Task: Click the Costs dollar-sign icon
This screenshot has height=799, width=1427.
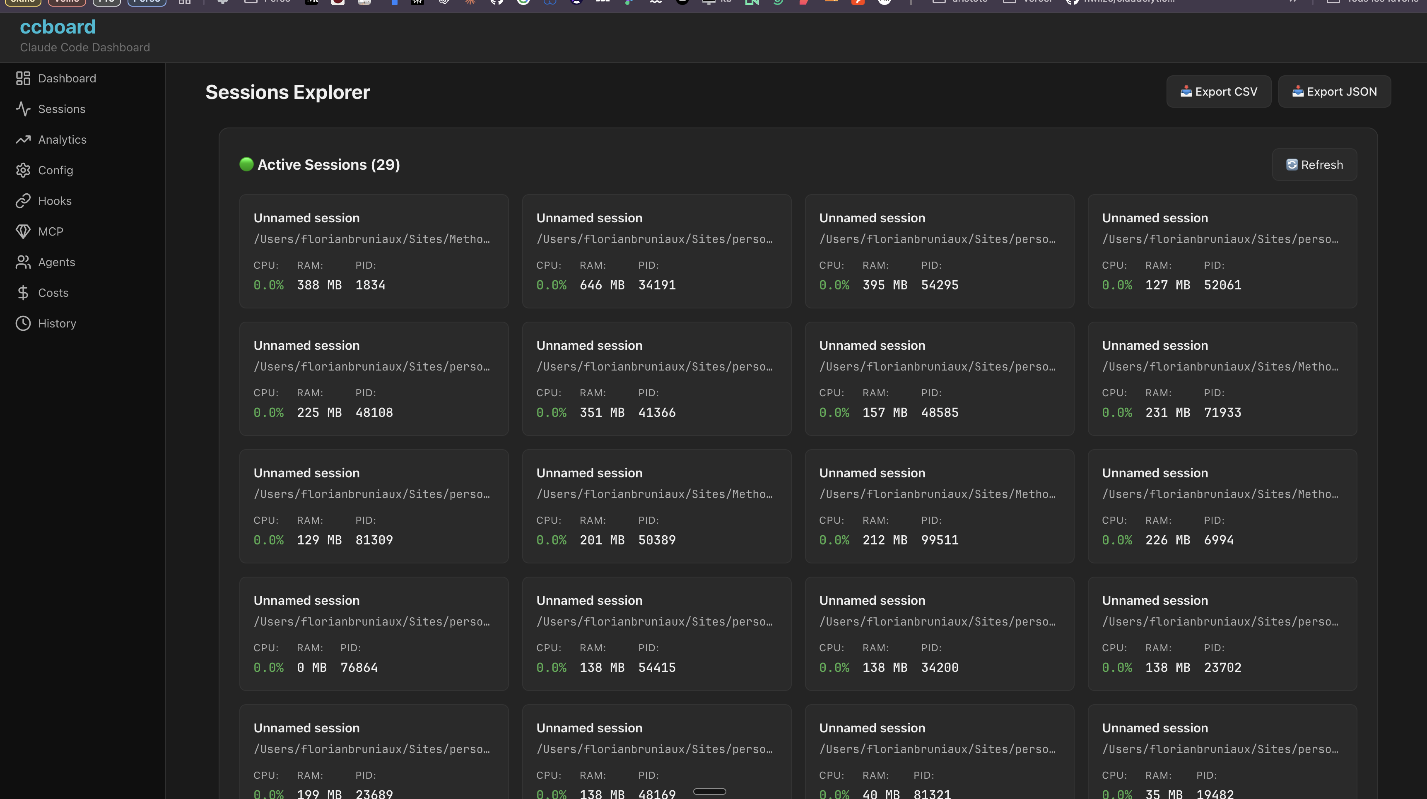Action: pyautogui.click(x=23, y=292)
